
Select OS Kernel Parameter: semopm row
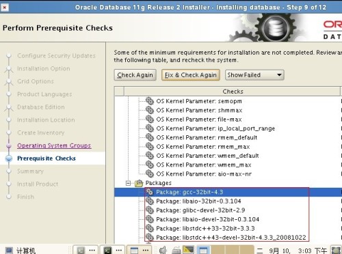tap(199, 101)
